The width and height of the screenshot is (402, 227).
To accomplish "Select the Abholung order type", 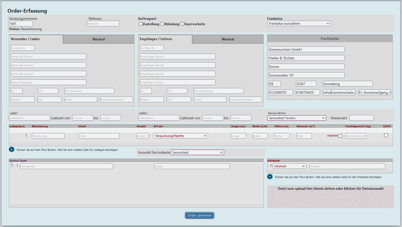I will point(162,24).
